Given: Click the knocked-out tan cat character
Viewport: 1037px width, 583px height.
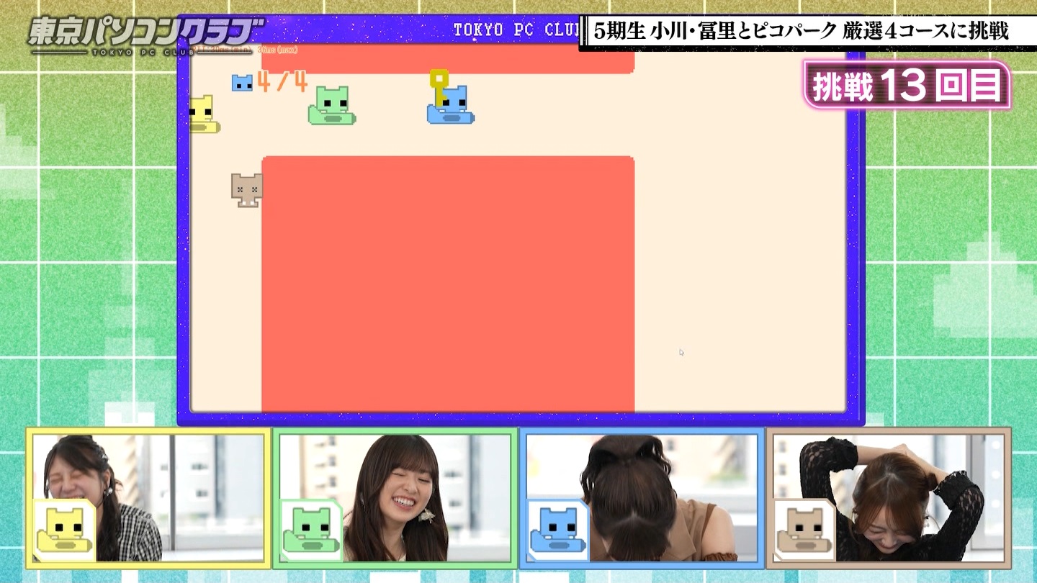Looking at the screenshot, I should [x=247, y=190].
